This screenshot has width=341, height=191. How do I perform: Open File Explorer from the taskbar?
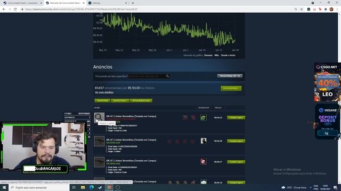point(83,187)
